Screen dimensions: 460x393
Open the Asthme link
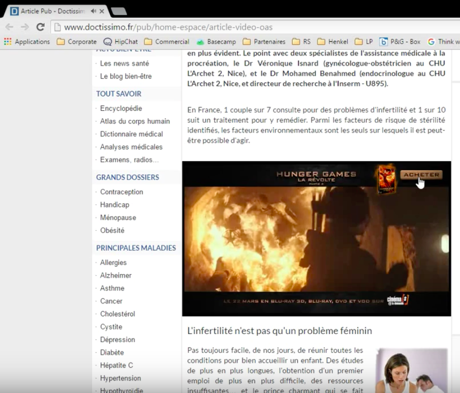click(112, 288)
